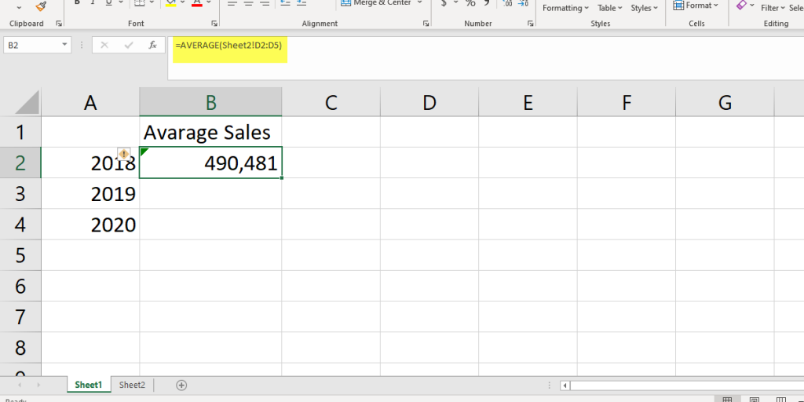This screenshot has width=804, height=402.
Task: Select the Sheet1 tab
Action: [88, 385]
